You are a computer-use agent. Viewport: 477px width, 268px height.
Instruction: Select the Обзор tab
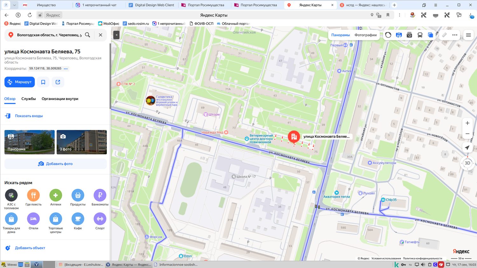click(10, 99)
